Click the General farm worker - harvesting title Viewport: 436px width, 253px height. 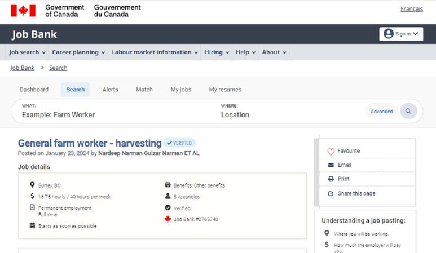click(90, 143)
